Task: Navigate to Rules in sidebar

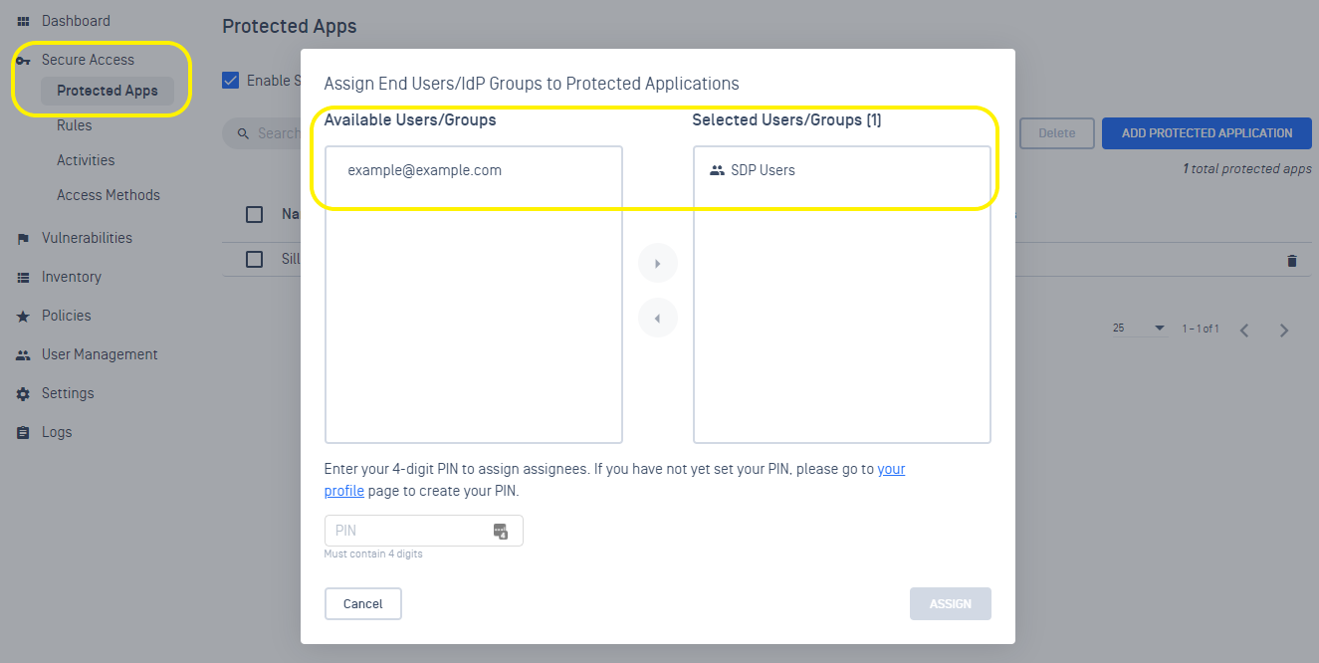Action: pos(75,125)
